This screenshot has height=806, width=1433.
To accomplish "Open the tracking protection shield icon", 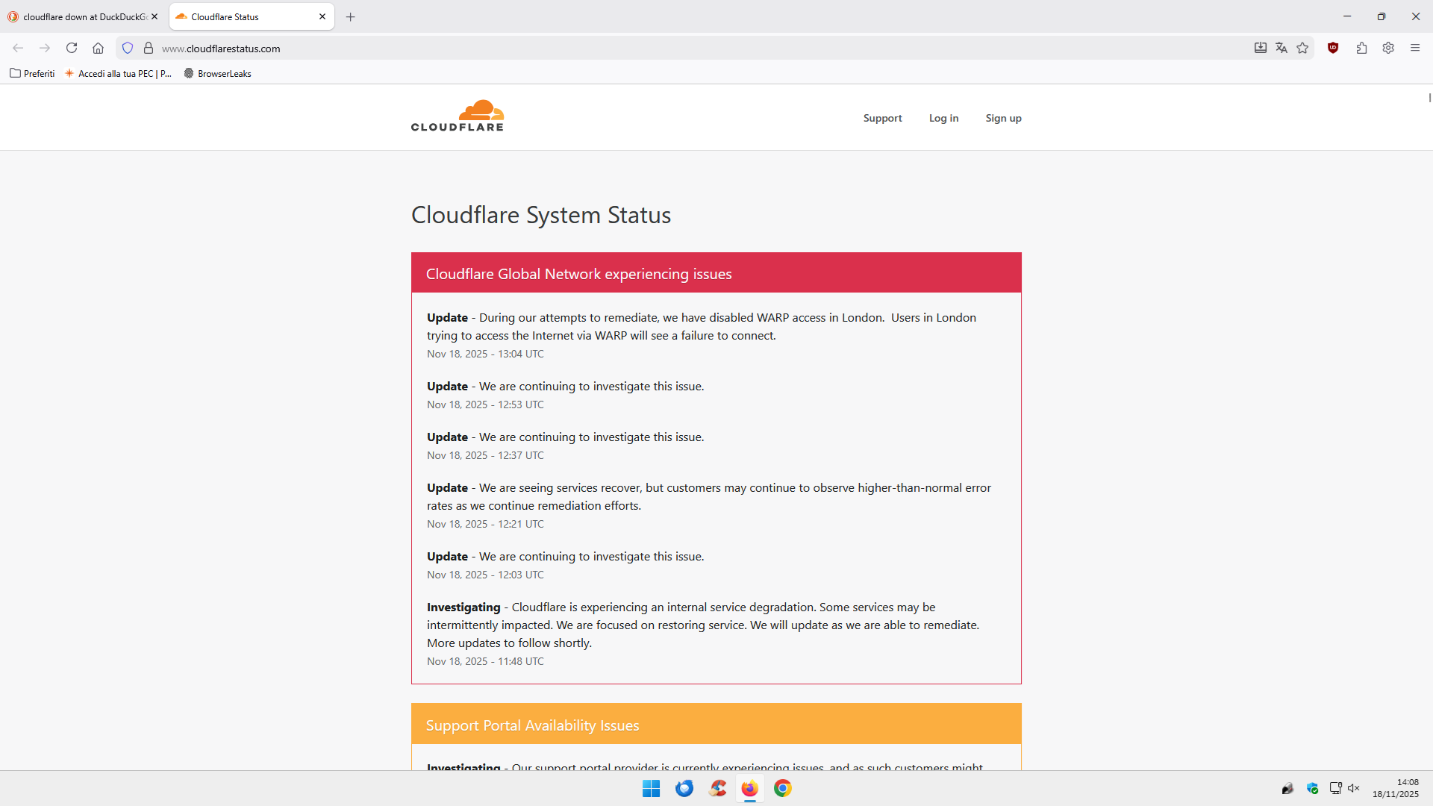I will coord(128,48).
